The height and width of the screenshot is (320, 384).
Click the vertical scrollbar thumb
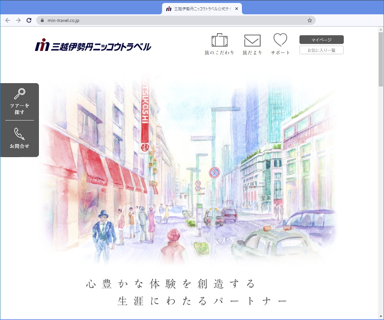381,58
